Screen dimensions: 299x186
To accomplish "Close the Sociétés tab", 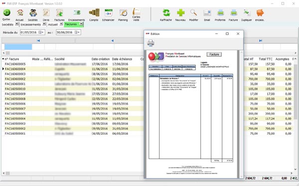I will point(17,24).
